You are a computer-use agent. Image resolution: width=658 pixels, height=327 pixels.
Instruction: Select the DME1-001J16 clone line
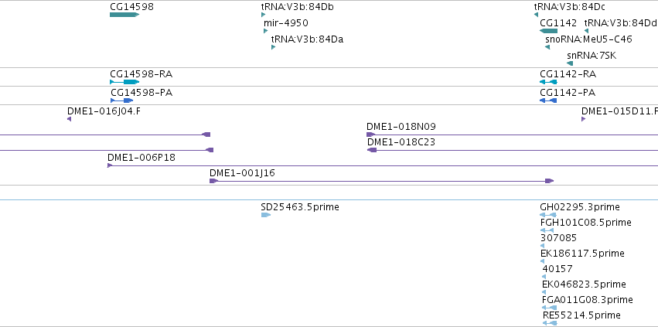[381, 181]
